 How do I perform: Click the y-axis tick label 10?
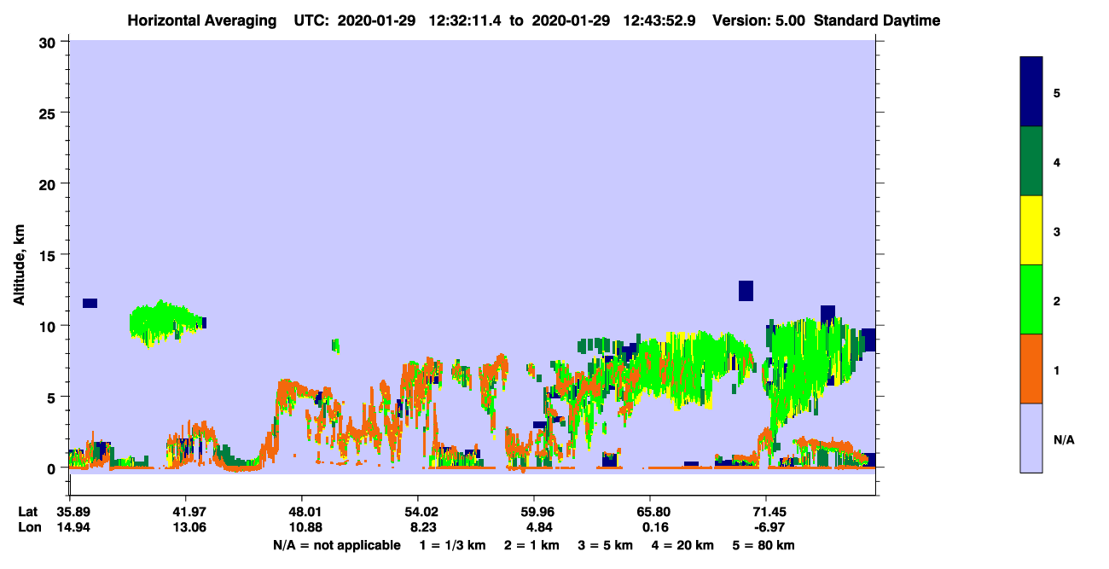coord(49,326)
